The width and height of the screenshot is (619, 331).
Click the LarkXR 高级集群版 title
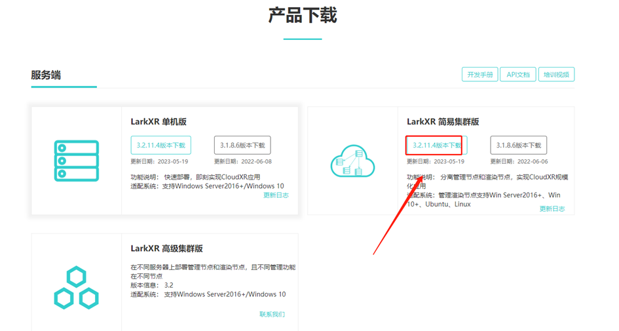coord(166,248)
